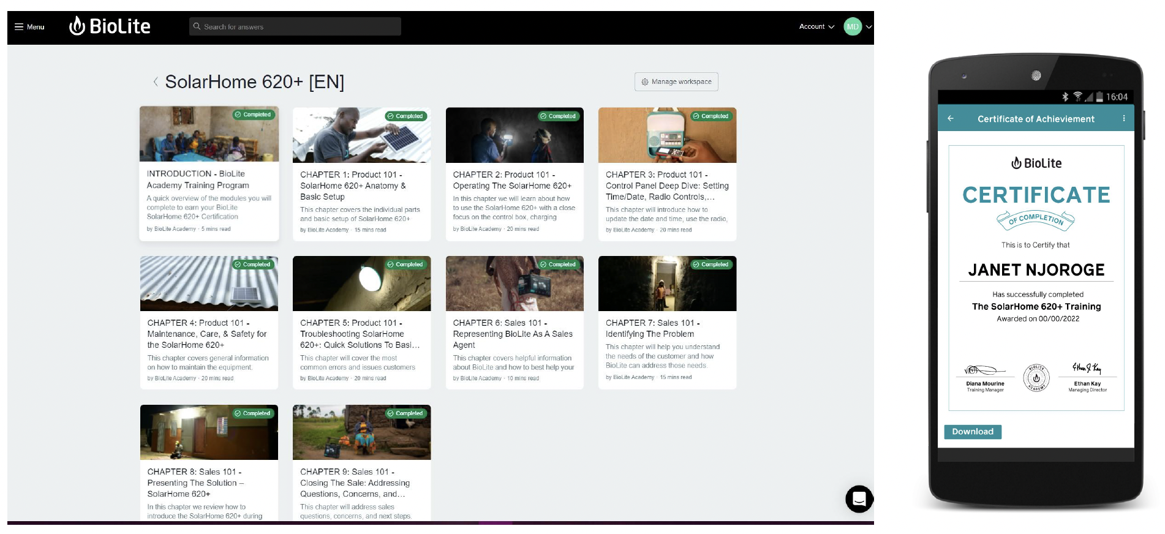Screen dimensions: 1165x534
Task: Click the Chapter 7 doorway thumbnail
Action: (x=667, y=284)
